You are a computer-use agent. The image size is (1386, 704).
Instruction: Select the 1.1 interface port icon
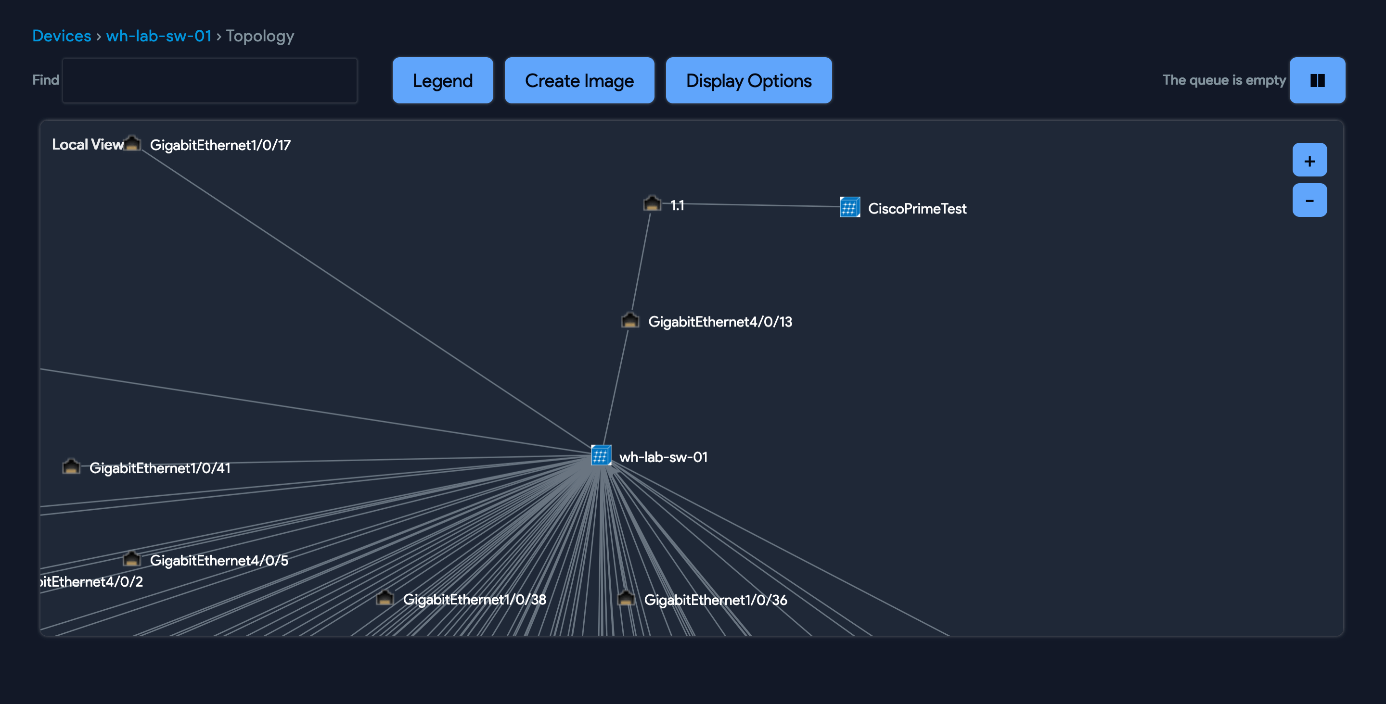pyautogui.click(x=652, y=203)
